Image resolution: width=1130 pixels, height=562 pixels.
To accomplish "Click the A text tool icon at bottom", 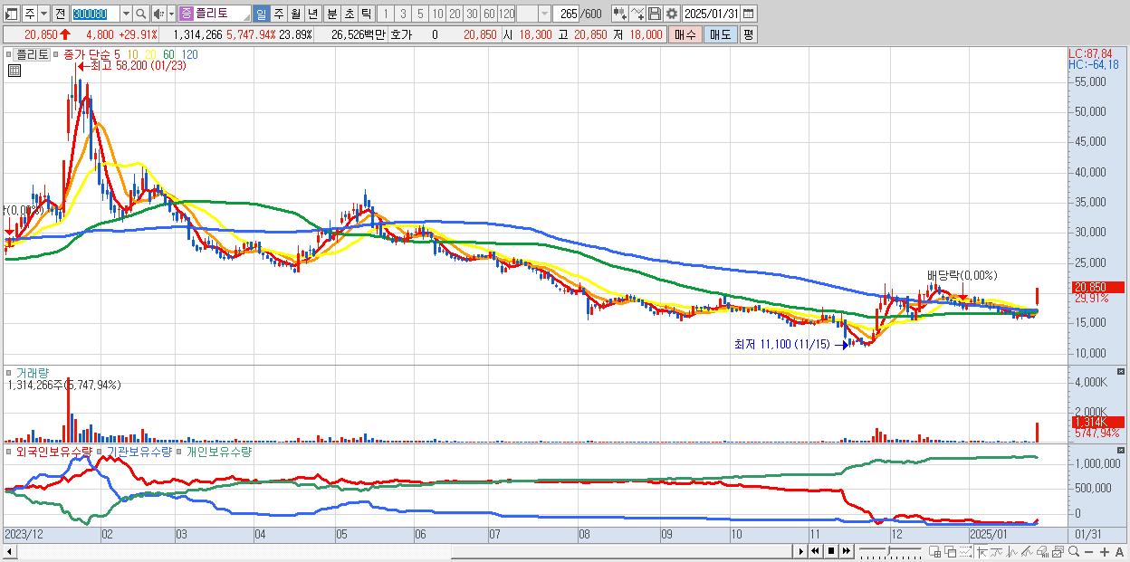I will 1119,551.
